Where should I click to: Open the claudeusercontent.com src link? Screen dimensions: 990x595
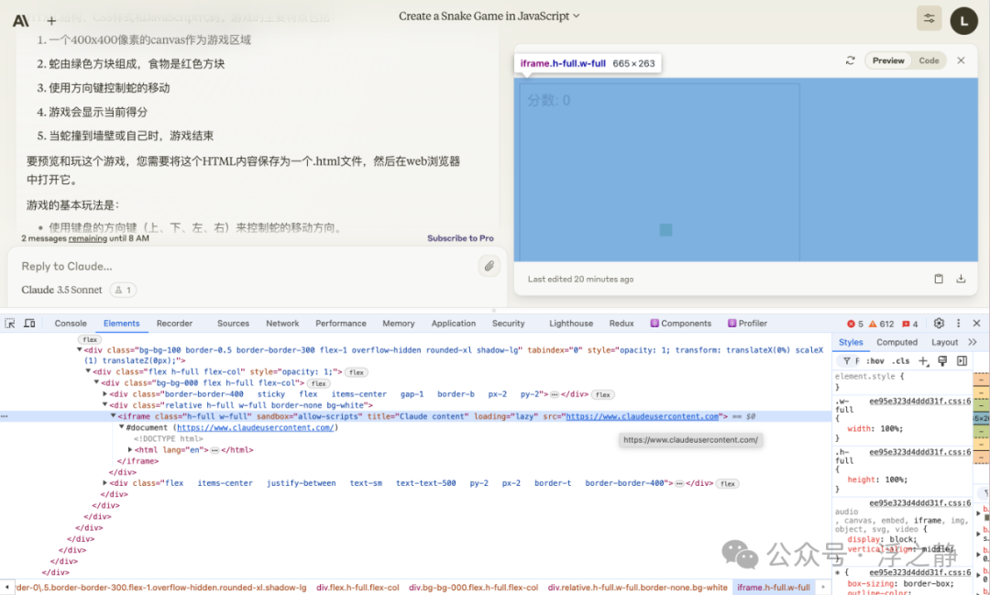coord(642,416)
